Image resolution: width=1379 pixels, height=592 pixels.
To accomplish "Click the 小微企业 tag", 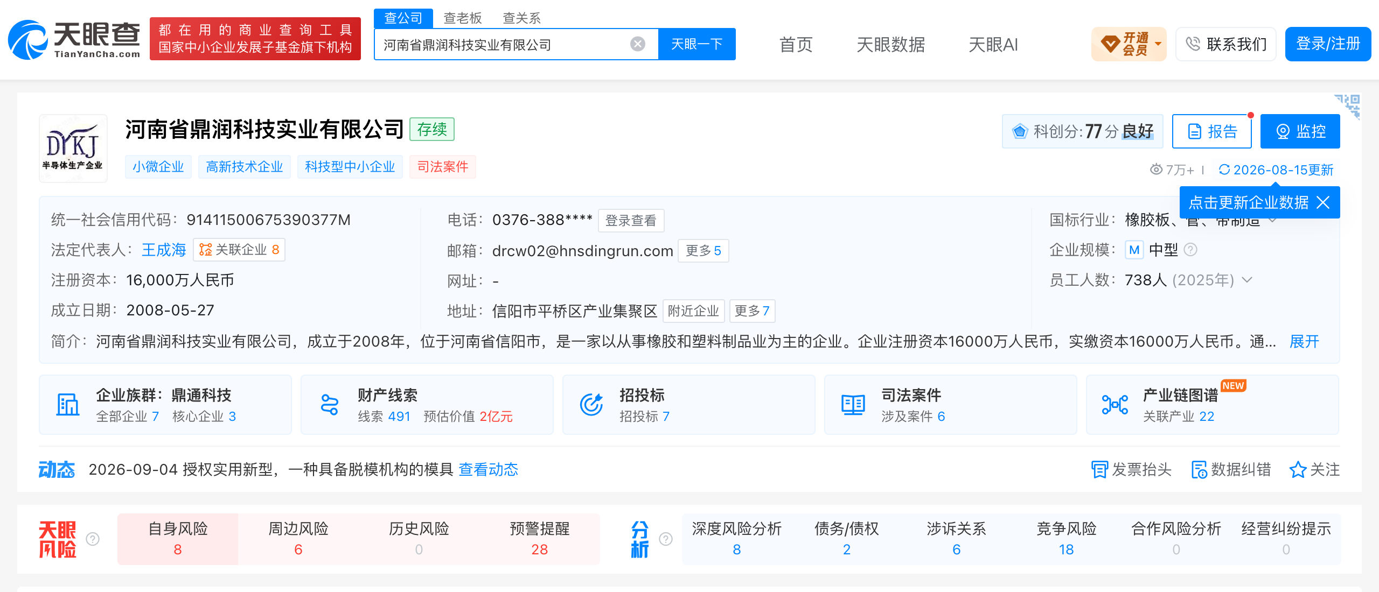I will click(158, 167).
